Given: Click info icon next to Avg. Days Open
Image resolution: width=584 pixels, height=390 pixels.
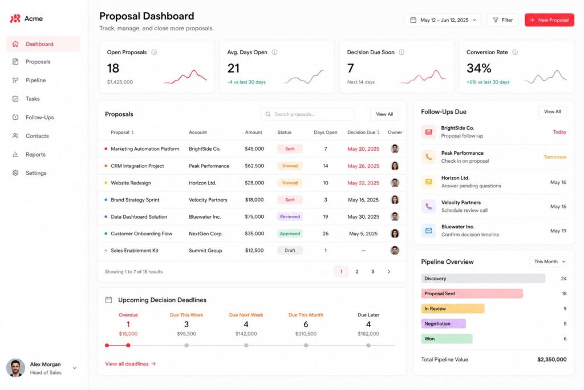Looking at the screenshot, I should [274, 52].
